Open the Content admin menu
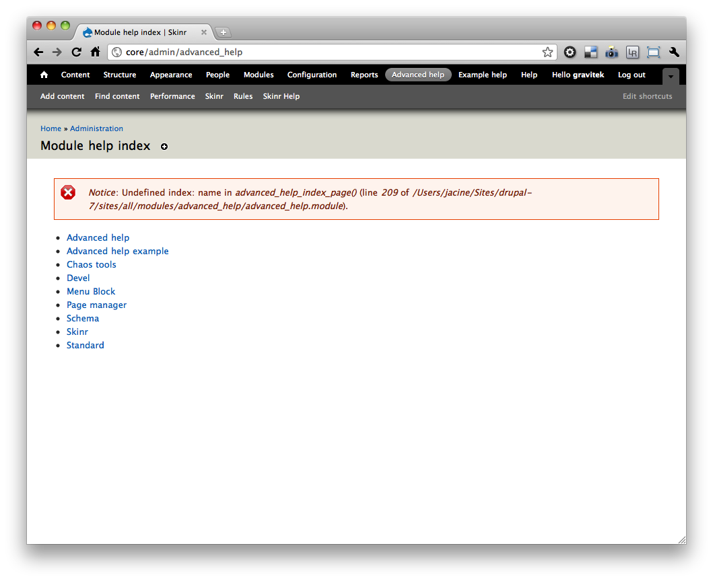This screenshot has width=713, height=581. coord(75,75)
